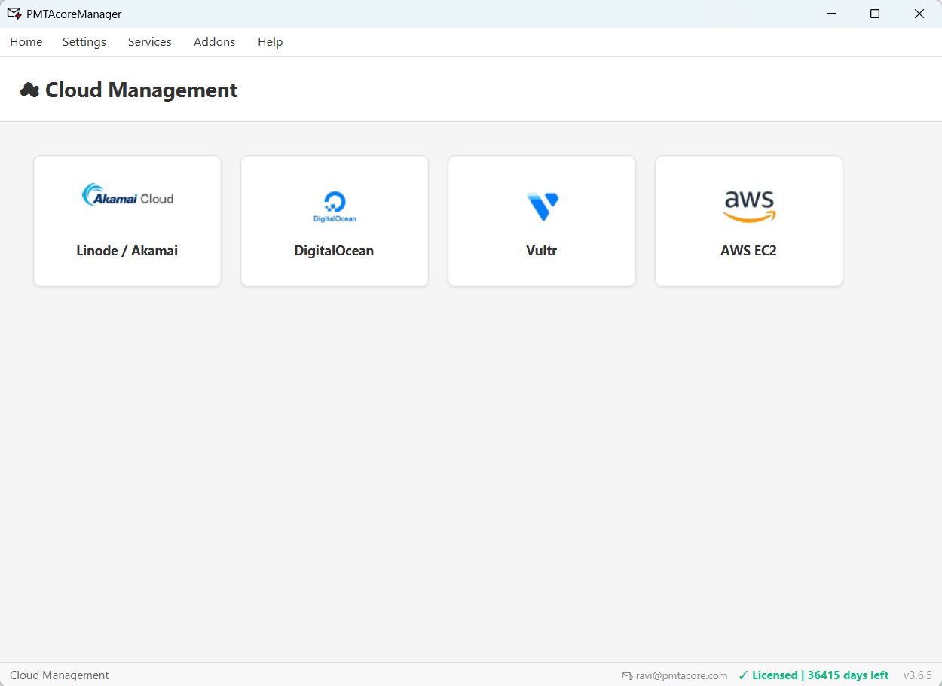Click the cloud icon beside Cloud Management heading

click(x=29, y=90)
